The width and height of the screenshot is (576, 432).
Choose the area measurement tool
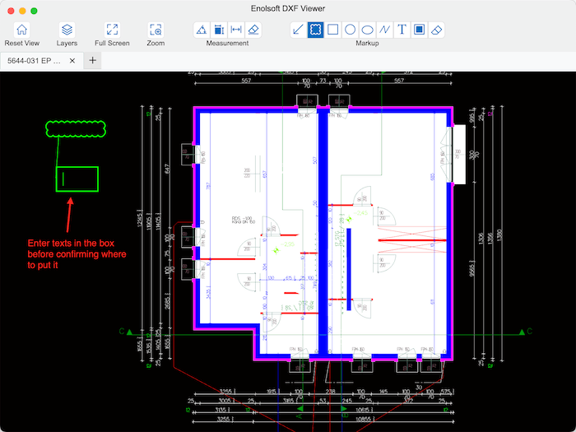click(219, 30)
